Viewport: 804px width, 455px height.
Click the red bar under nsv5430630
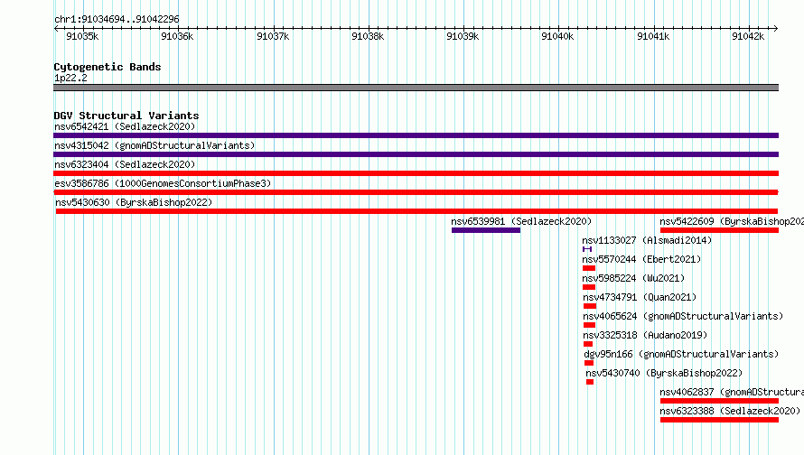click(x=416, y=211)
